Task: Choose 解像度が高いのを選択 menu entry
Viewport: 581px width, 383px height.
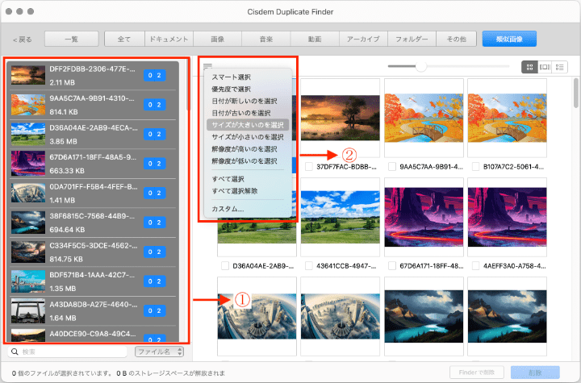Action: pos(248,149)
